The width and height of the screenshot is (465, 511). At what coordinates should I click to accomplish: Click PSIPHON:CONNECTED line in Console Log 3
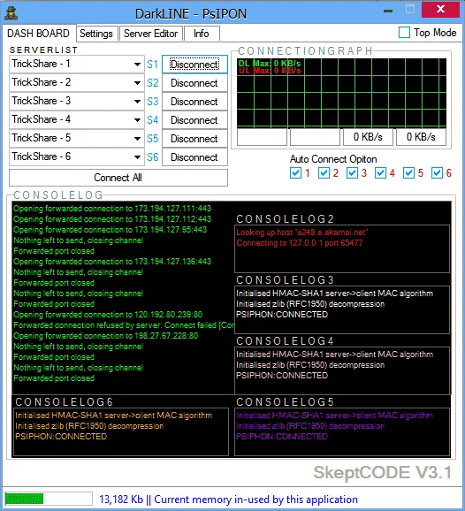tap(282, 315)
